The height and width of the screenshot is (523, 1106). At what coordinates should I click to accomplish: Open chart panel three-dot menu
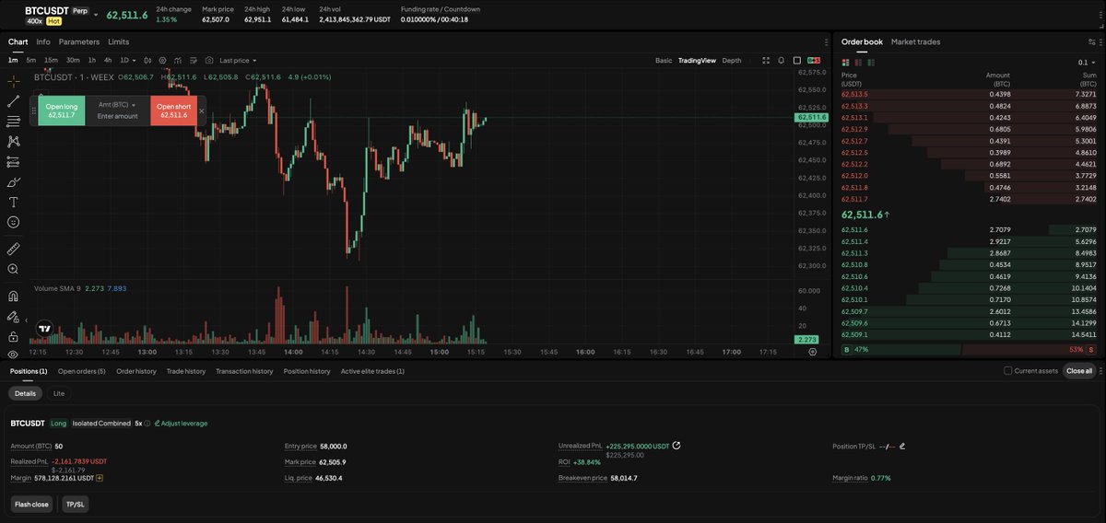coord(826,41)
